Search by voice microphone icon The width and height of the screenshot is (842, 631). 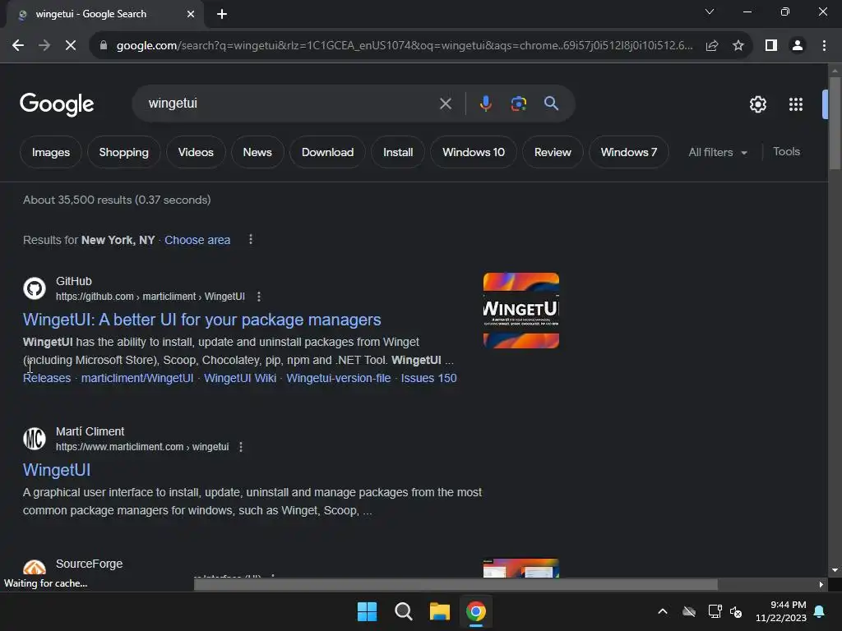coord(485,104)
